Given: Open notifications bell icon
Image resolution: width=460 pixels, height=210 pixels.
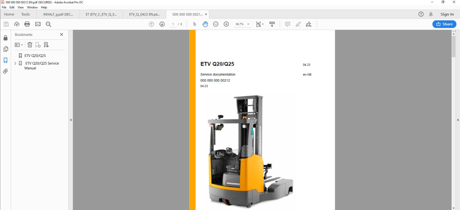Looking at the screenshot, I should tap(431, 14).
